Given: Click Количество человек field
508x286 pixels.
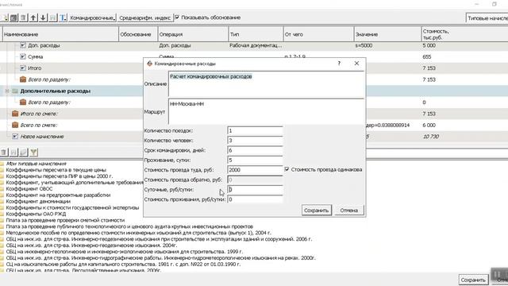Looking at the screenshot, I should tap(255, 141).
